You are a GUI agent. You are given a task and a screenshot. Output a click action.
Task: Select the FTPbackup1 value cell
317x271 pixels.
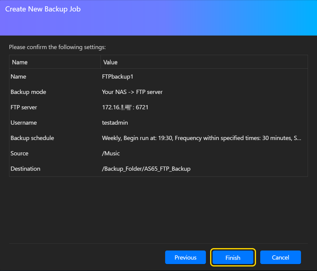(x=117, y=76)
